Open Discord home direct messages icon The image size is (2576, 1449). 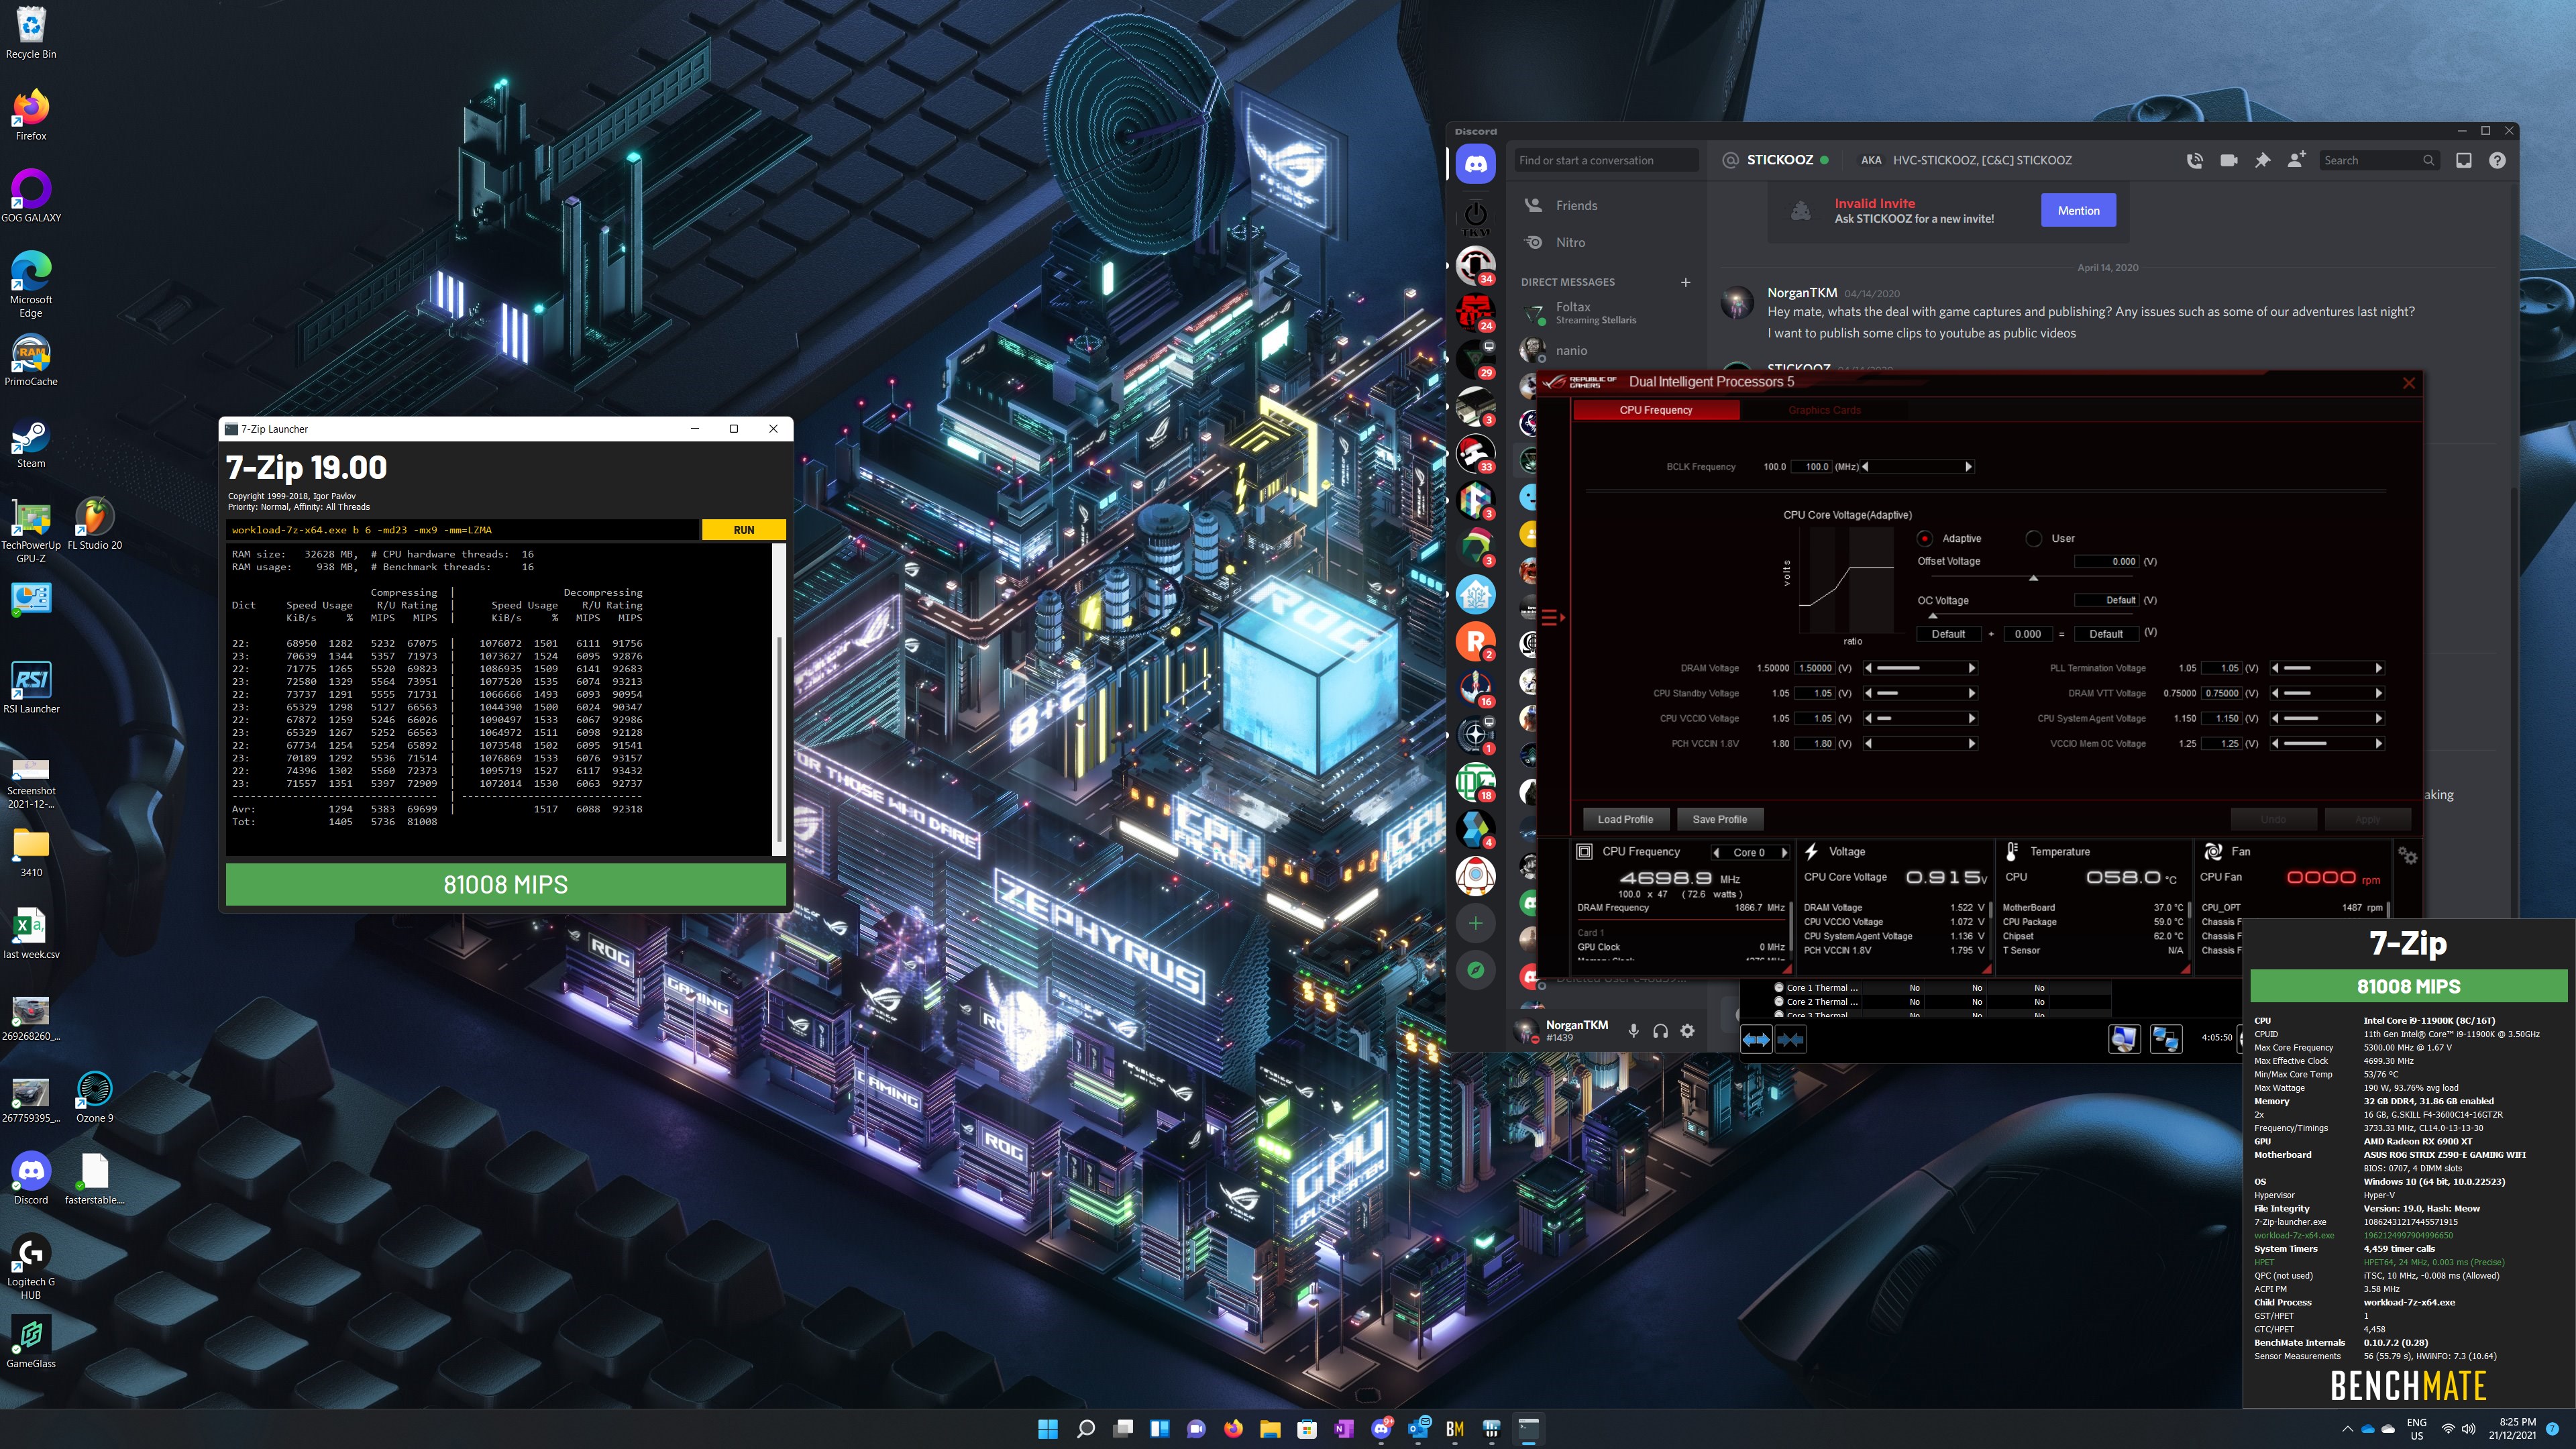pyautogui.click(x=1476, y=163)
